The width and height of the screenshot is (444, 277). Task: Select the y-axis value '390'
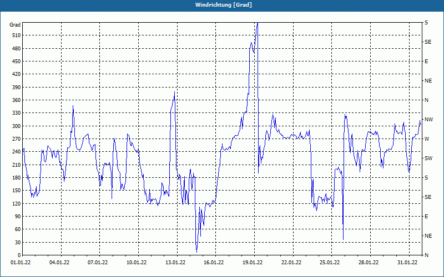click(17, 88)
